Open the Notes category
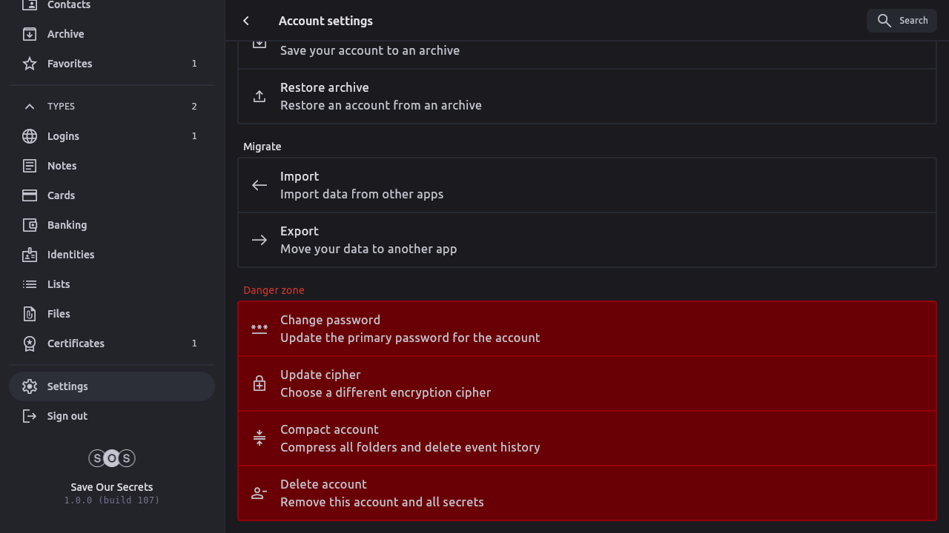Image resolution: width=949 pixels, height=533 pixels. 62,166
